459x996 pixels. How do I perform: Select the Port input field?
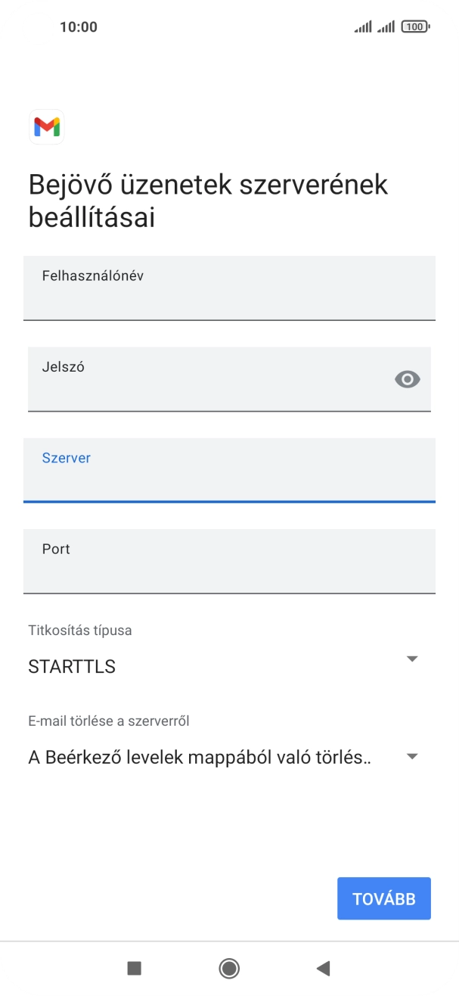tap(229, 560)
